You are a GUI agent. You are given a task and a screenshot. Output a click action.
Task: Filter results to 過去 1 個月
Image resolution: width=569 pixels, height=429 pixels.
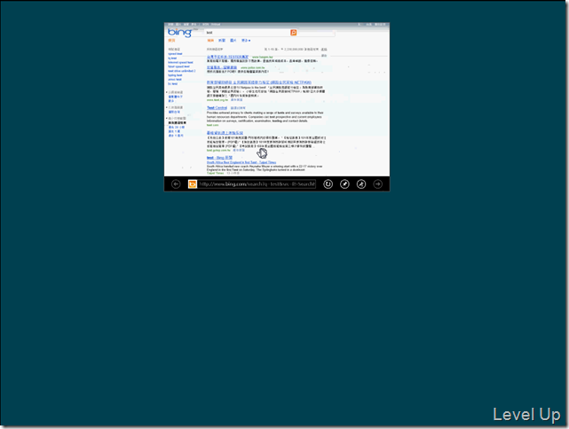click(176, 136)
